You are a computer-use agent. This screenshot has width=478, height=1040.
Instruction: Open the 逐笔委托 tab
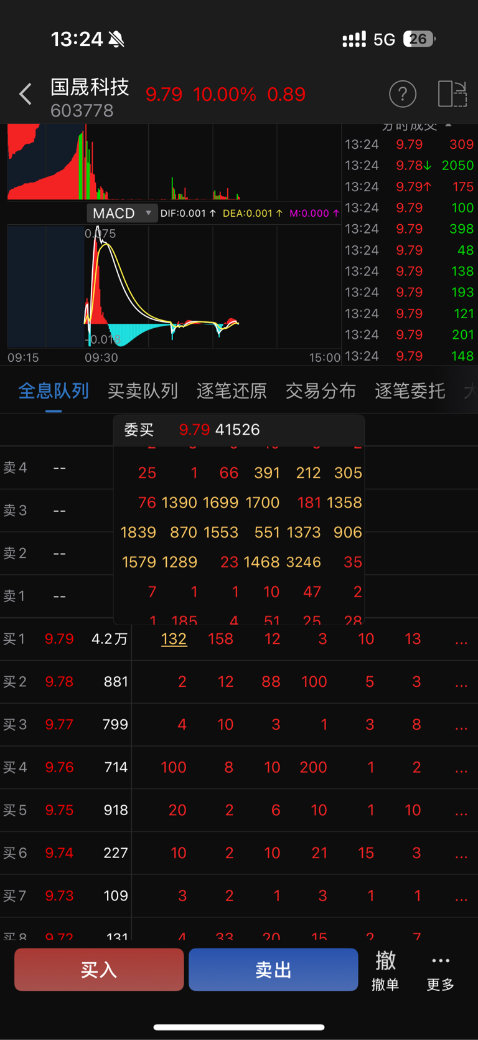click(410, 390)
